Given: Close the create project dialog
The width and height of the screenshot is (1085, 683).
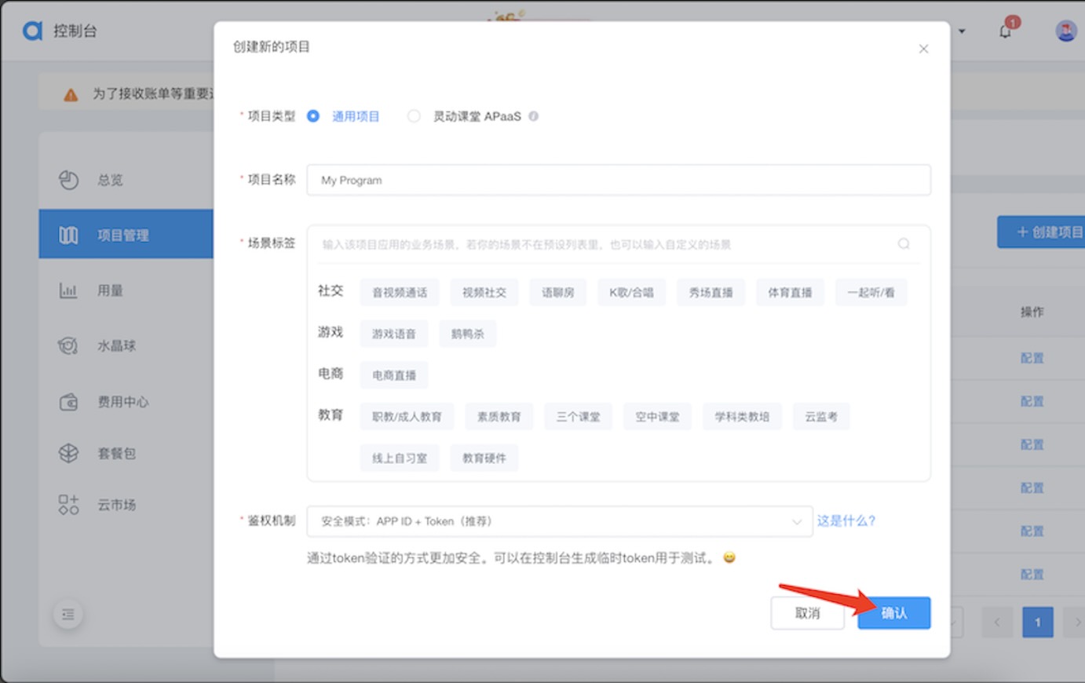Looking at the screenshot, I should pos(923,49).
